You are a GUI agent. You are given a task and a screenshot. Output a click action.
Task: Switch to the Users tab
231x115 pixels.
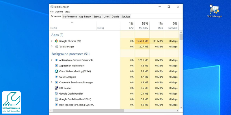click(x=107, y=17)
